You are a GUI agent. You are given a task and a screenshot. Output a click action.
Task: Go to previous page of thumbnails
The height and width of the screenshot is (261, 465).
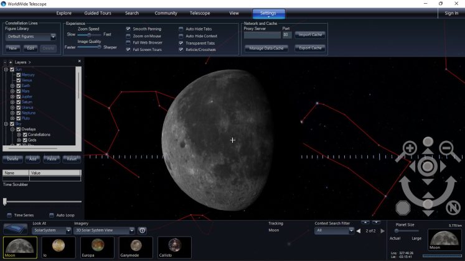coord(359,231)
